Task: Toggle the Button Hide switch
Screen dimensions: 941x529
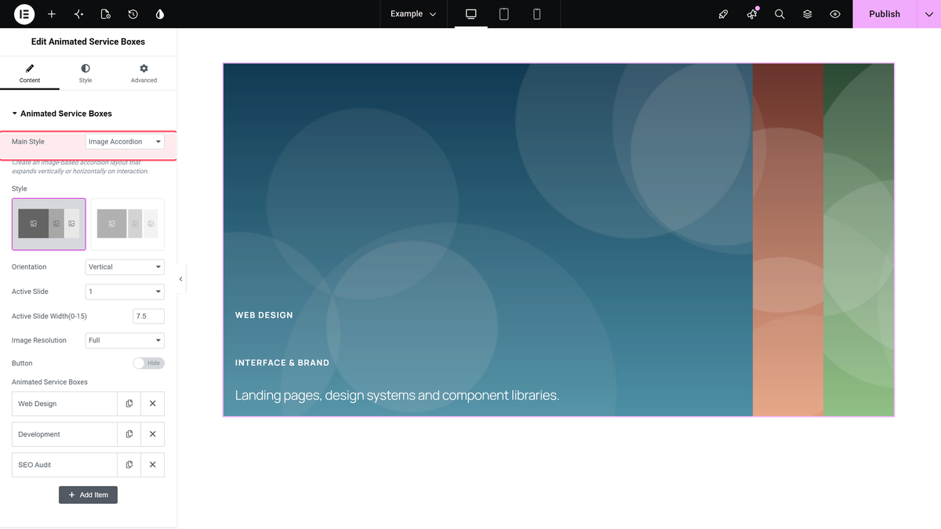Action: [x=148, y=363]
